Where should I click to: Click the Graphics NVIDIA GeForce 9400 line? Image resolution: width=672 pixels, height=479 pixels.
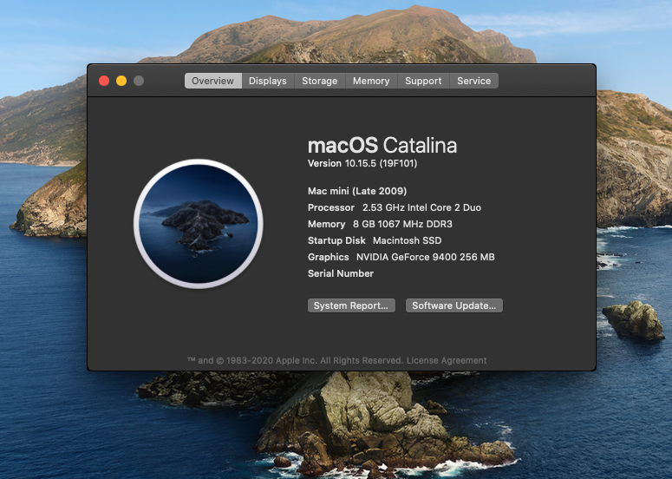point(401,257)
